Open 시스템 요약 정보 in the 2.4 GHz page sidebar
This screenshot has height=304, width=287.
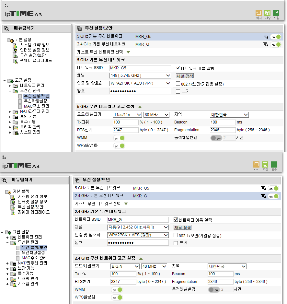(32, 196)
